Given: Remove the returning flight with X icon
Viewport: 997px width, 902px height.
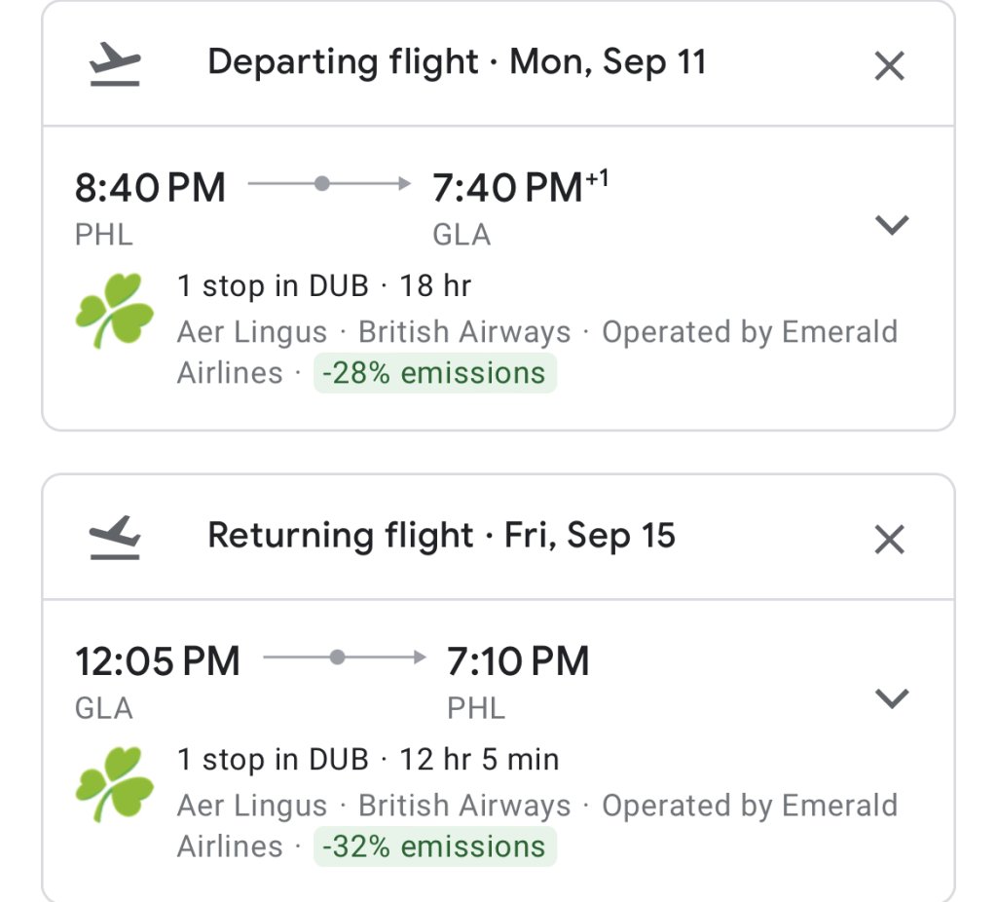Looking at the screenshot, I should click(x=889, y=539).
